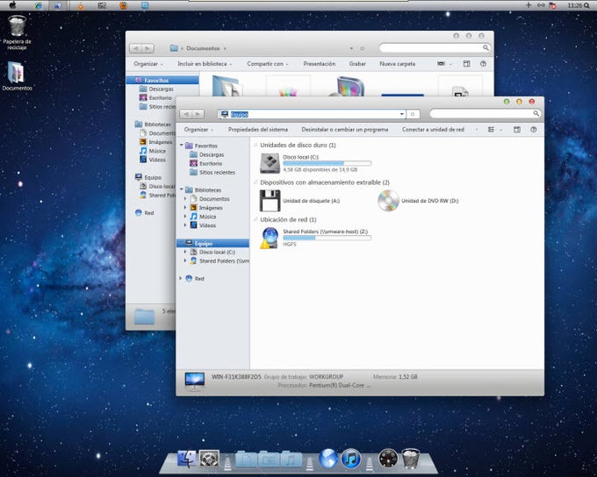The width and height of the screenshot is (597, 477).
Task: Open System Preferences gear in dock
Action: click(x=209, y=459)
